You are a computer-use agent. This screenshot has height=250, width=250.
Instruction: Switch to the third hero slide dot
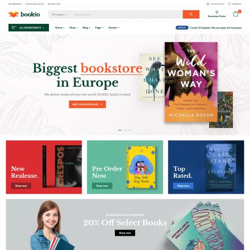[x=130, y=130]
